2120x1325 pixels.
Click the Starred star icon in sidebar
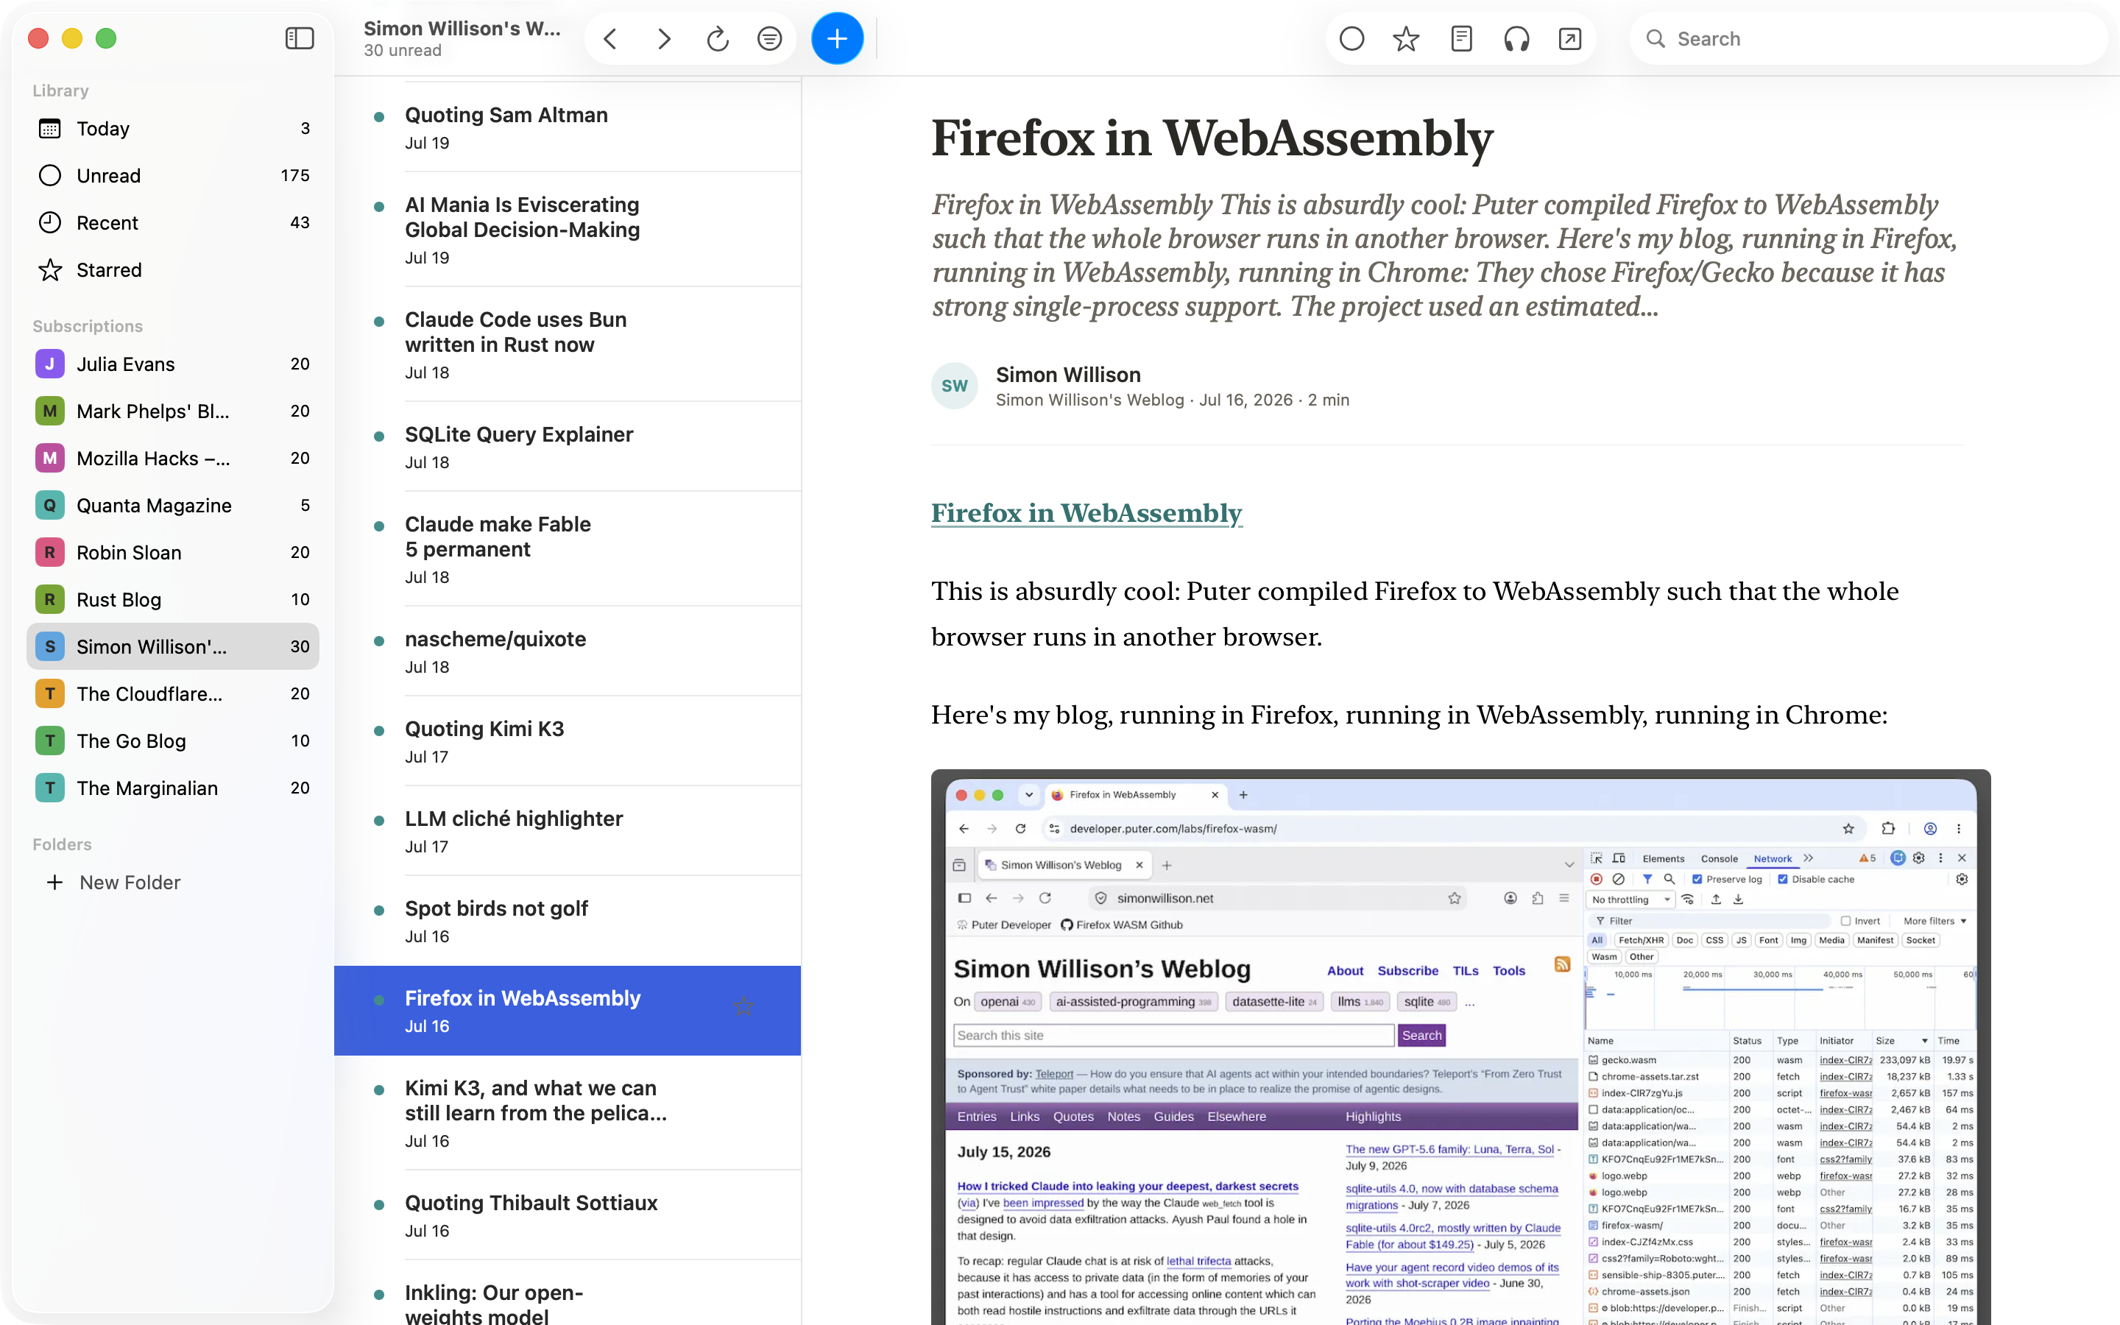tap(50, 270)
